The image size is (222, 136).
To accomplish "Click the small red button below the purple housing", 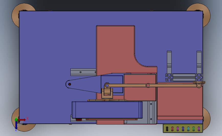I will (x=79, y=120).
